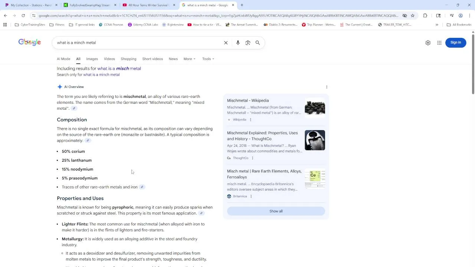475x267 pixels.
Task: Open the Google apps grid
Action: (x=439, y=43)
